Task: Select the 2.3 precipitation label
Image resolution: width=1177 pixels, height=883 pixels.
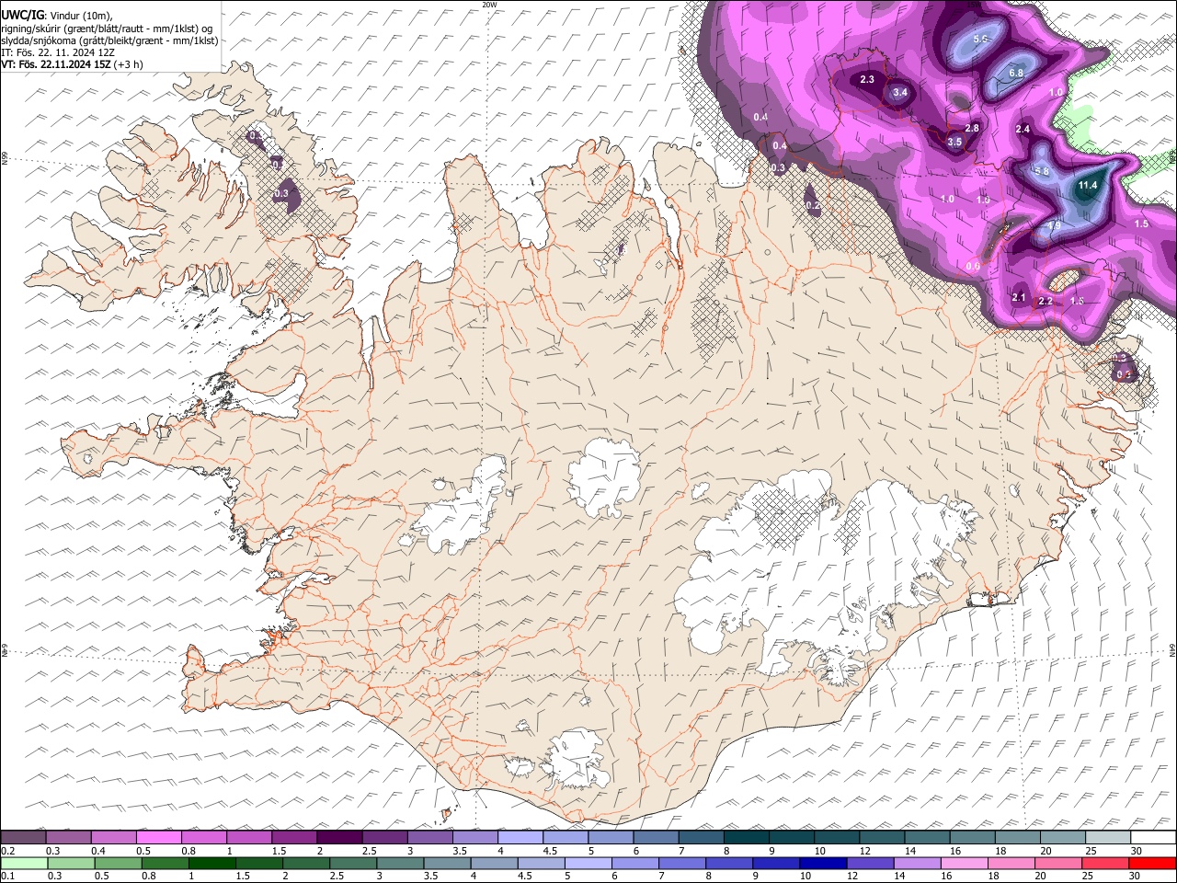Action: click(x=867, y=80)
